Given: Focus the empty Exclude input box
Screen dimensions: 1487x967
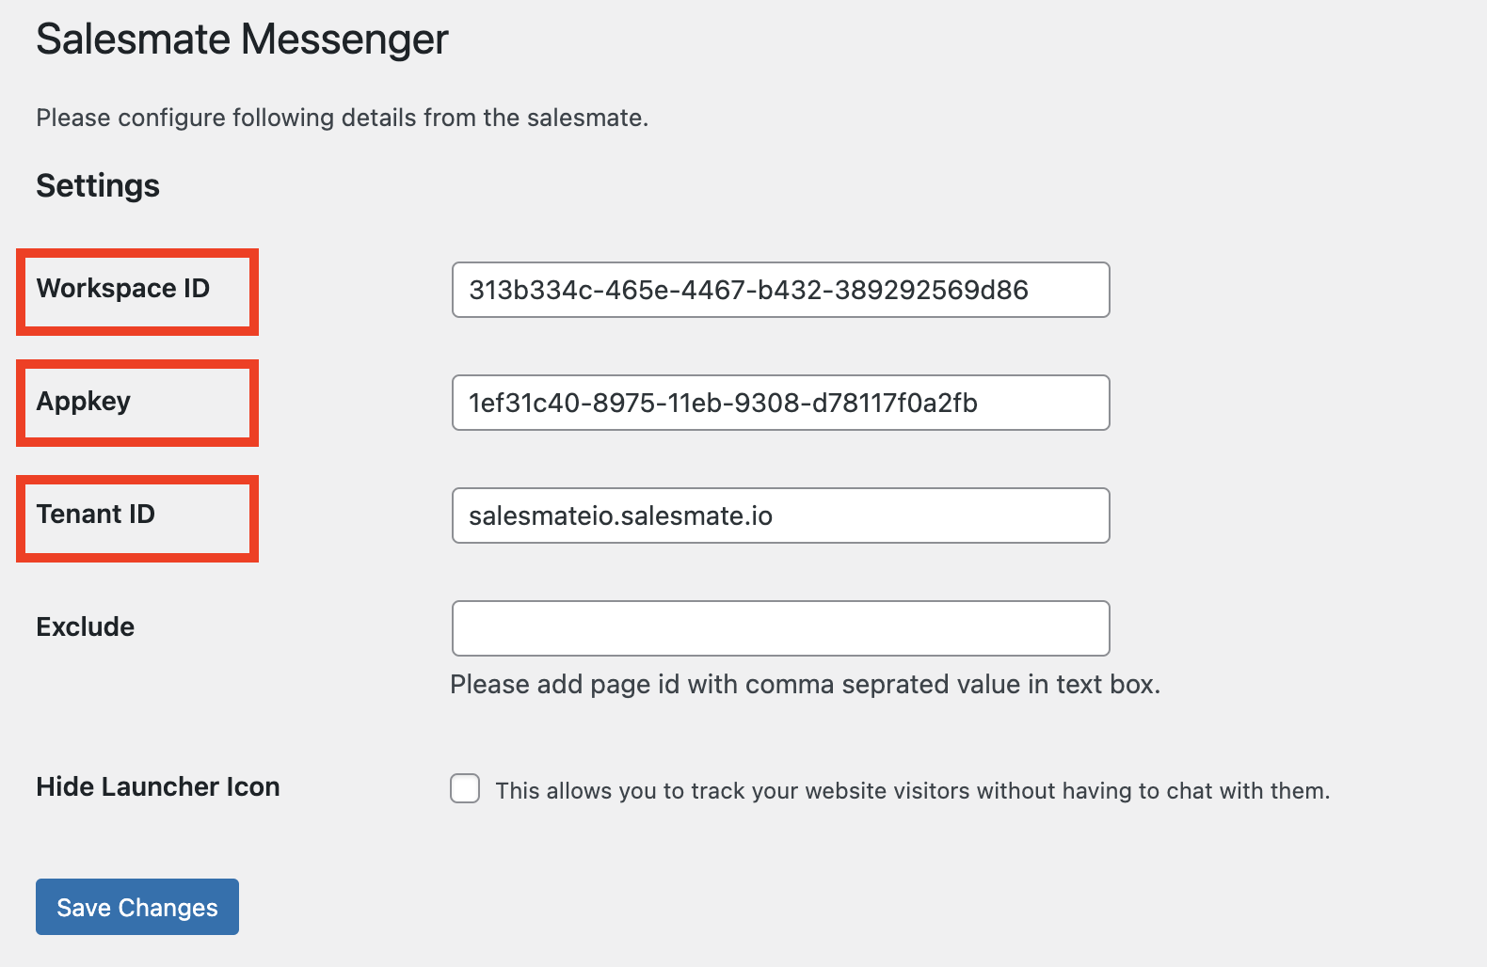Looking at the screenshot, I should click(779, 627).
